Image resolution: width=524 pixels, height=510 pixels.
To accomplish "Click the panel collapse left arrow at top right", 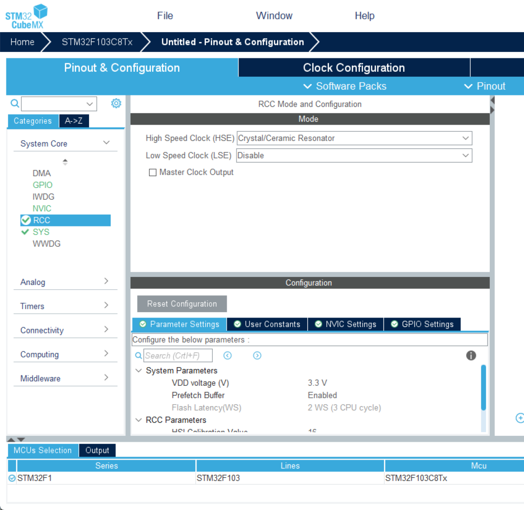I will pos(492,100).
